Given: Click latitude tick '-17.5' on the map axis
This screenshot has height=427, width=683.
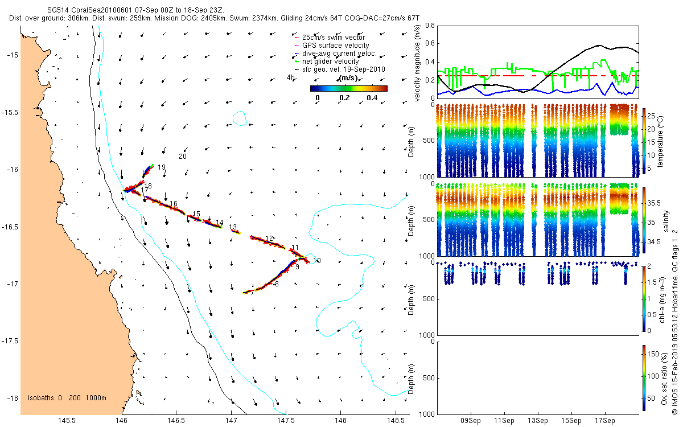Looking at the screenshot, I should (10, 341).
